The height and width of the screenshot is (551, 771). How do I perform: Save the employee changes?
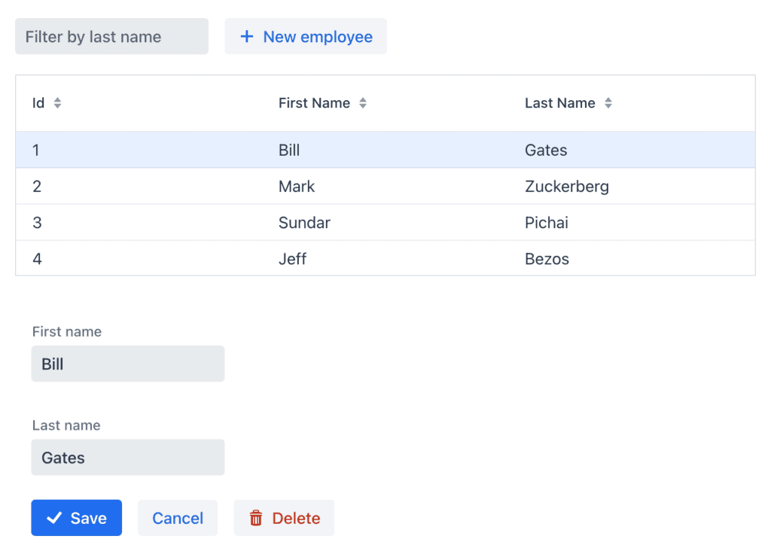pos(76,518)
